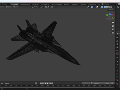Open the Анимация workspace tab

point(75,4)
